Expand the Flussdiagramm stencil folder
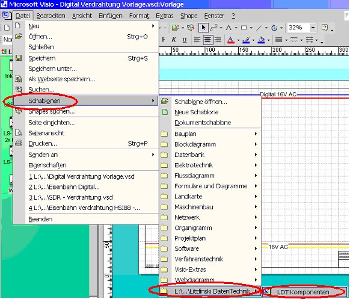350x299 pixels. tap(210, 176)
